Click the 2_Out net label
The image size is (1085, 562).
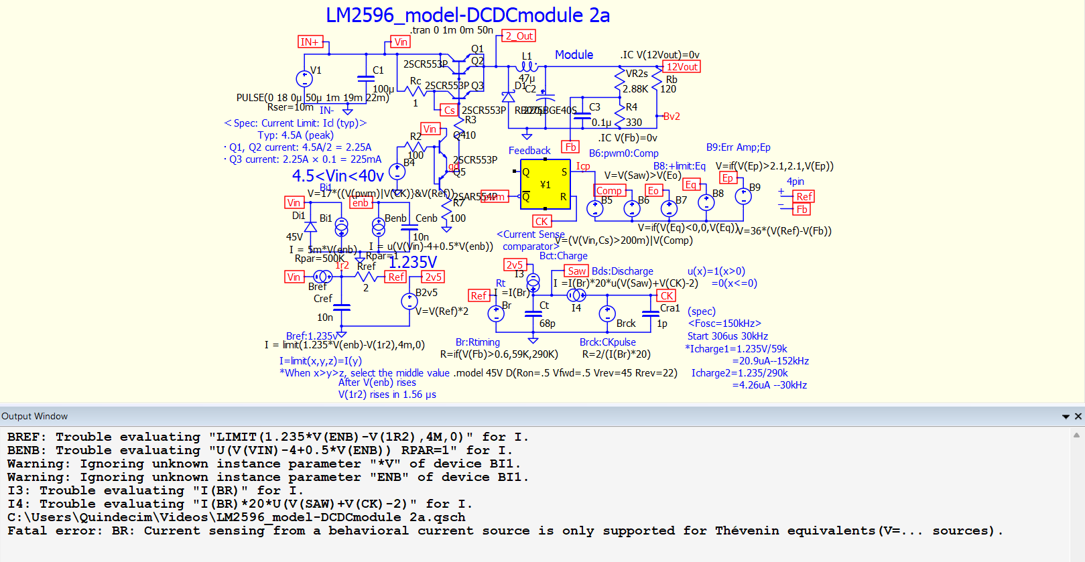519,36
